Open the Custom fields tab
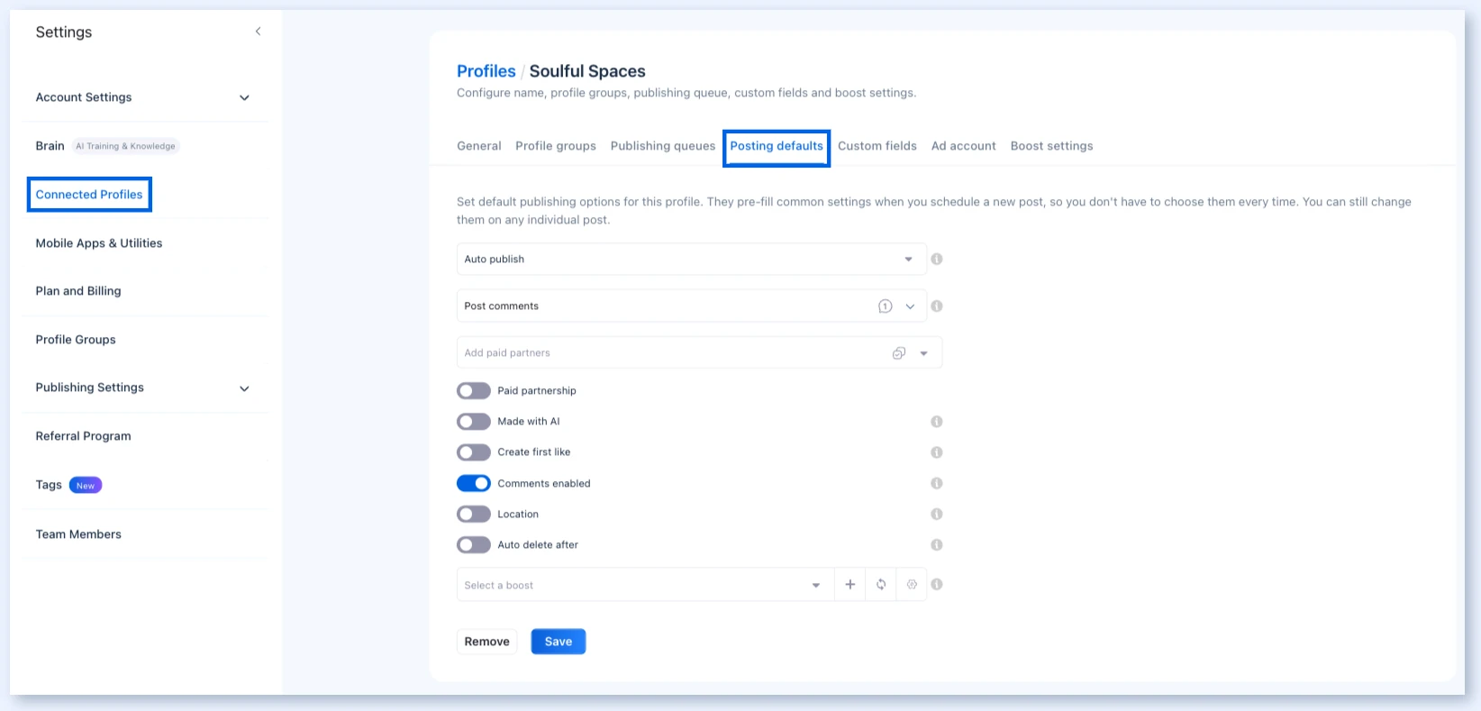This screenshot has height=711, width=1481. [x=877, y=146]
